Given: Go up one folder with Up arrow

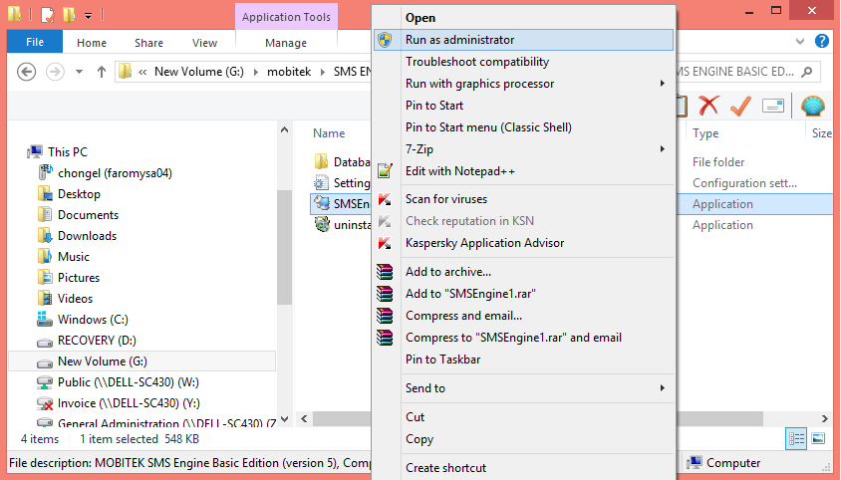Looking at the screenshot, I should [102, 72].
